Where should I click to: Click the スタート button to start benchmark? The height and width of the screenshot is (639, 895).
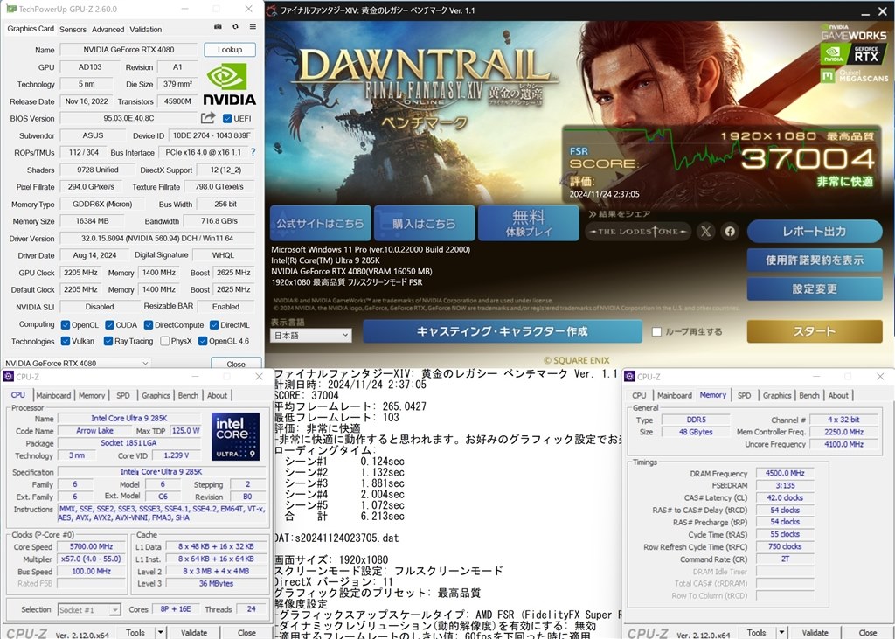[814, 332]
